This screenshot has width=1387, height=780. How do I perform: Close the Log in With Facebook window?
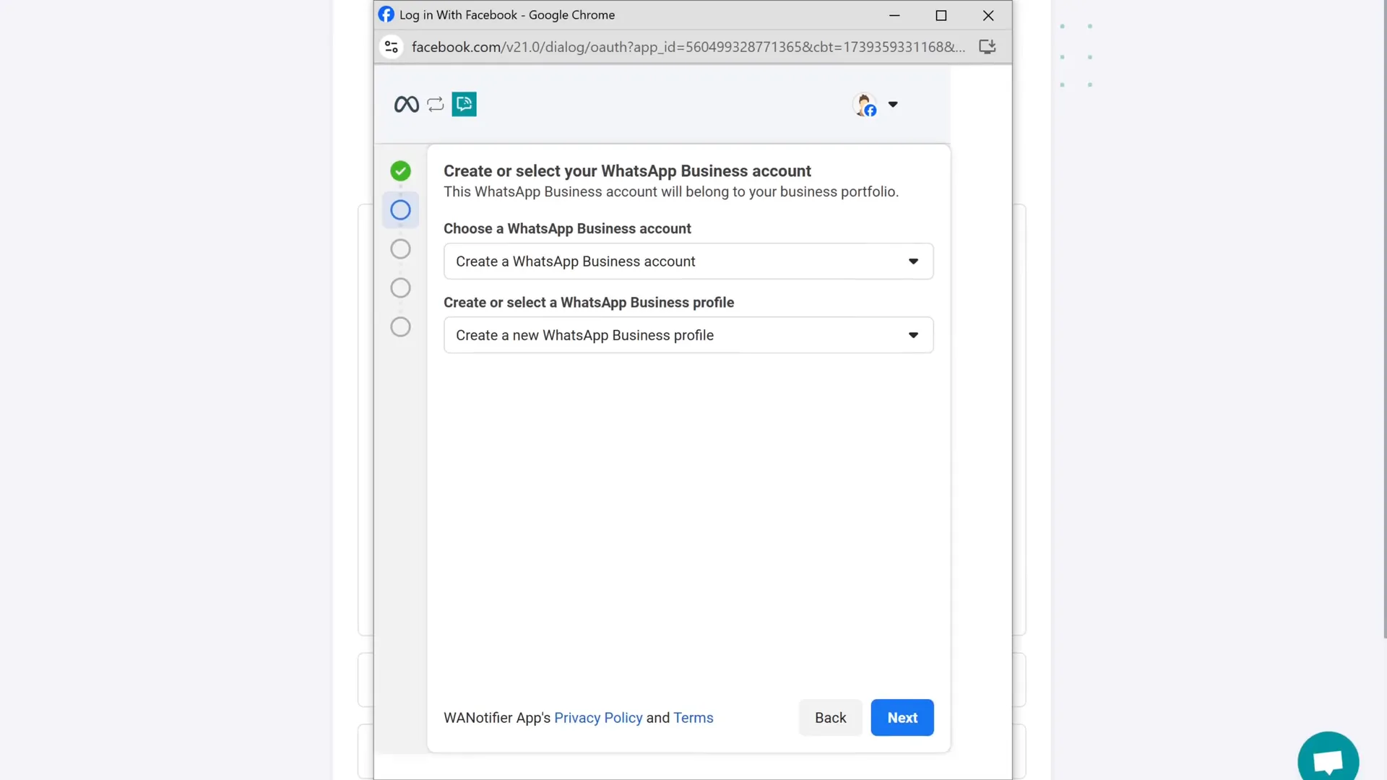pos(988,15)
